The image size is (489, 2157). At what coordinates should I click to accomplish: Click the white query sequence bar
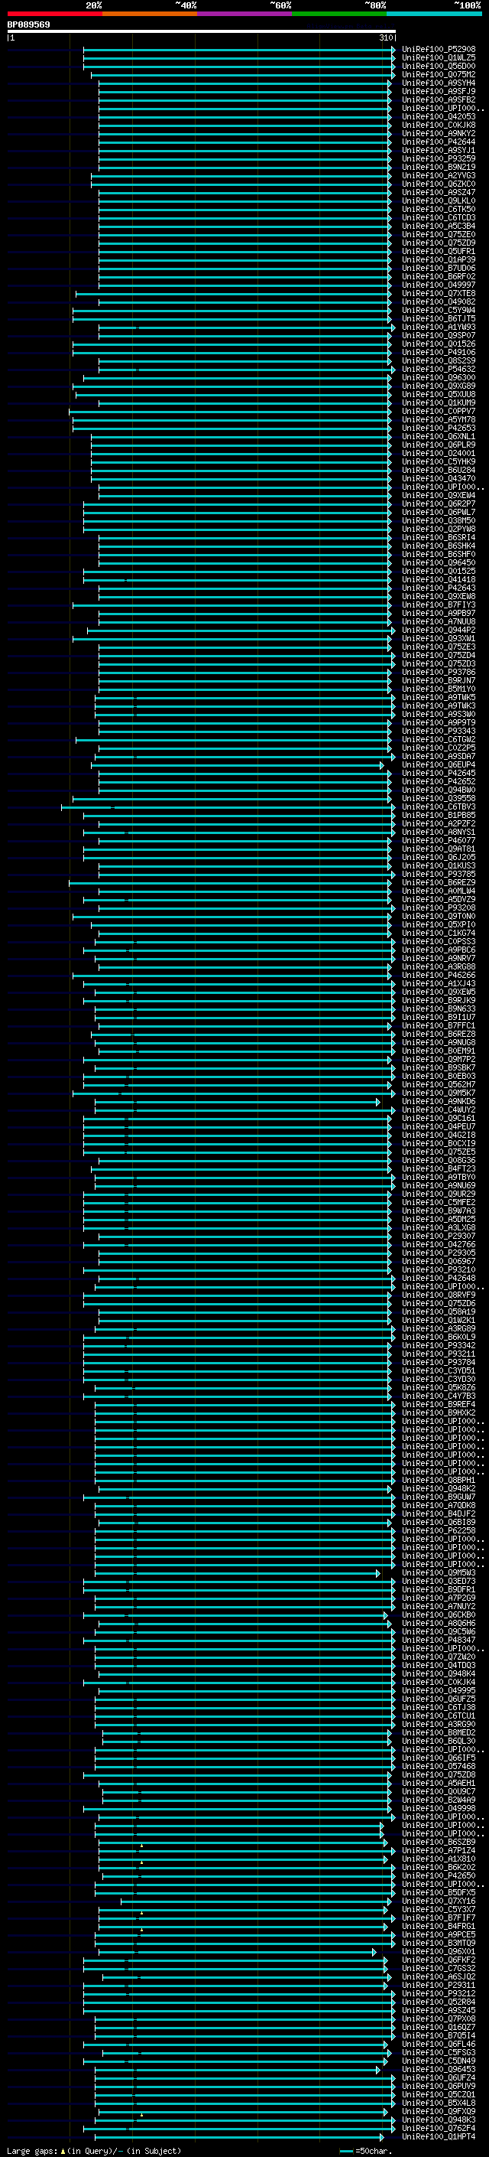coord(202,31)
